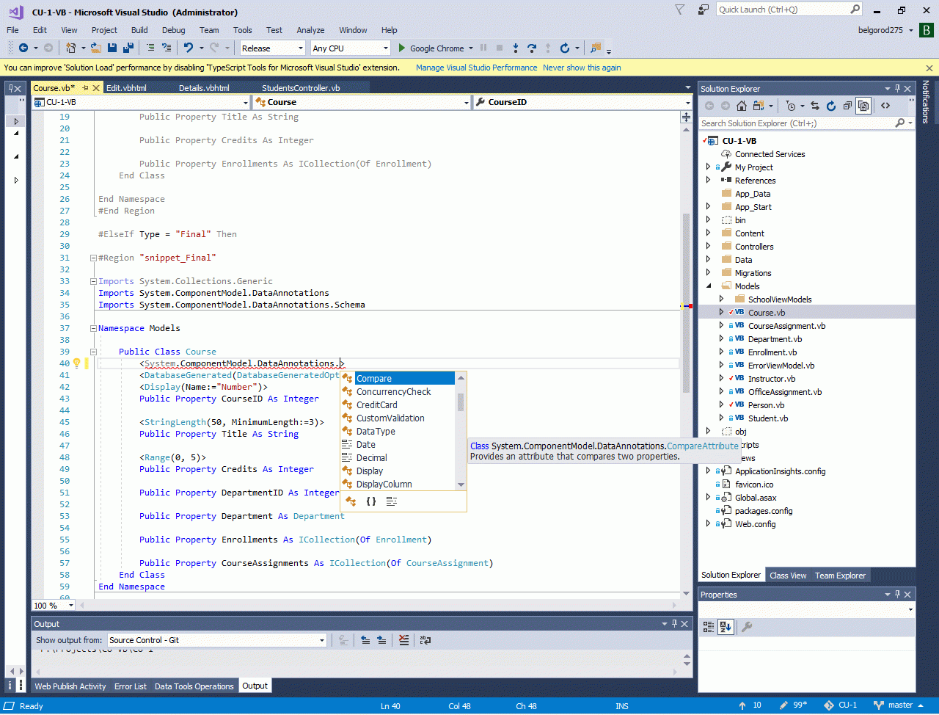Click the View Code icon in Solution Explorer
The image size is (939, 715).
click(x=885, y=106)
